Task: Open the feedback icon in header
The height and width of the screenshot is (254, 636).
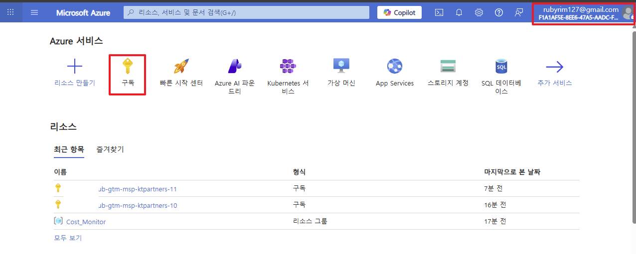Action: (x=519, y=12)
